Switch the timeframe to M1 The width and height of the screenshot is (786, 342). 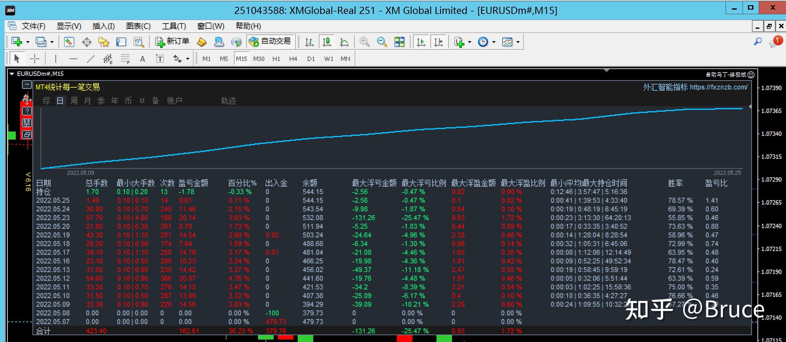207,59
